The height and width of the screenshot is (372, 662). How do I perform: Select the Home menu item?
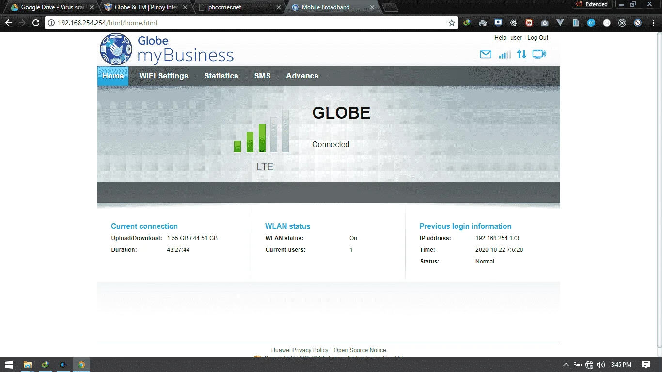[113, 76]
